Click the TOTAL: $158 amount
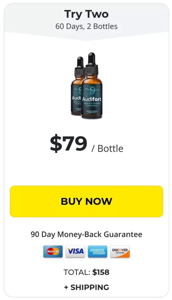Image resolution: width=172 pixels, height=300 pixels. [86, 272]
